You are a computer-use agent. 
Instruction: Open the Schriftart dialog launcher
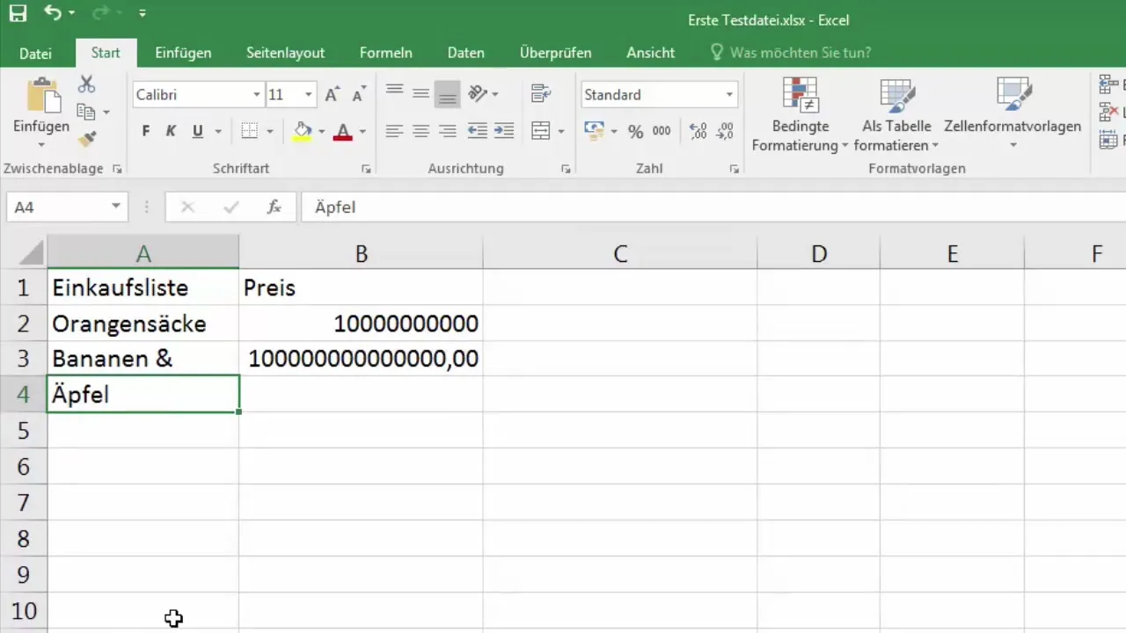(367, 169)
